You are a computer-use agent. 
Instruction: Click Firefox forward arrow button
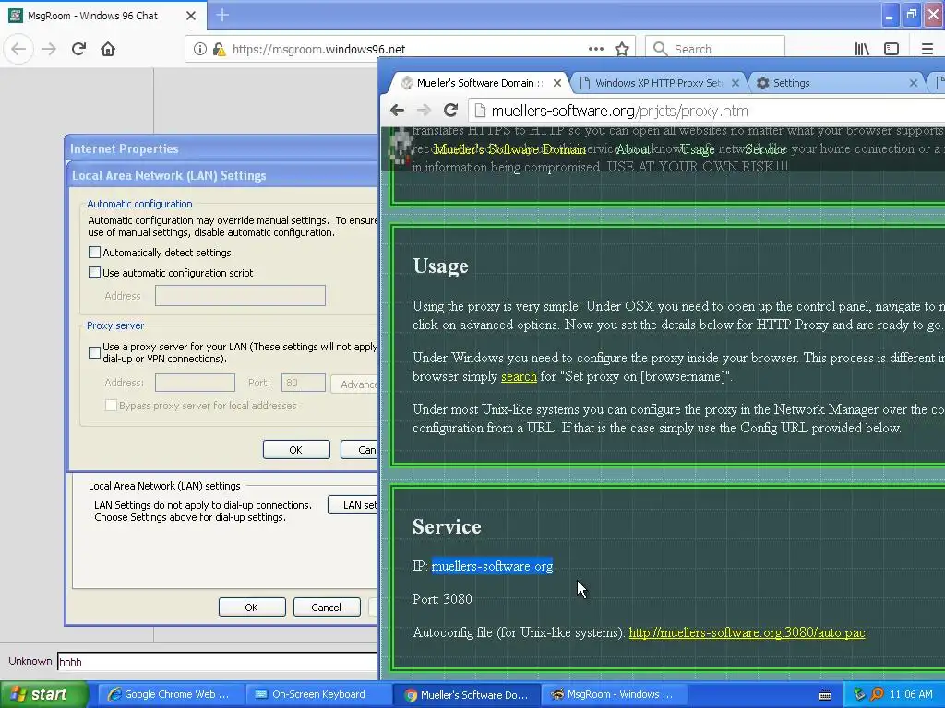49,49
